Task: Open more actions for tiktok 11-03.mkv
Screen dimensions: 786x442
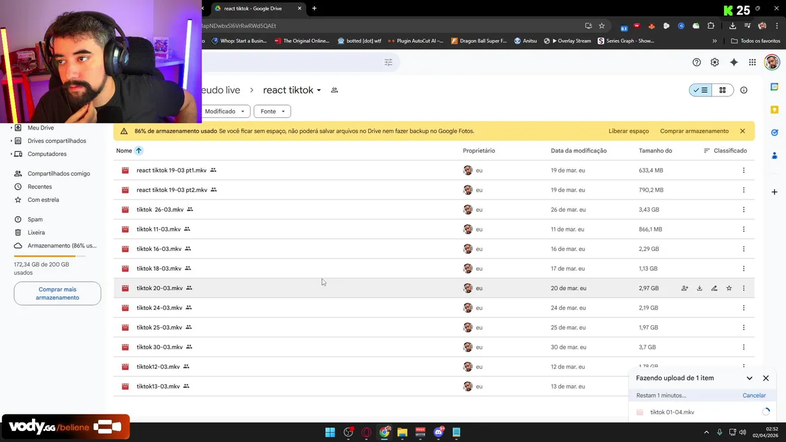Action: click(744, 229)
